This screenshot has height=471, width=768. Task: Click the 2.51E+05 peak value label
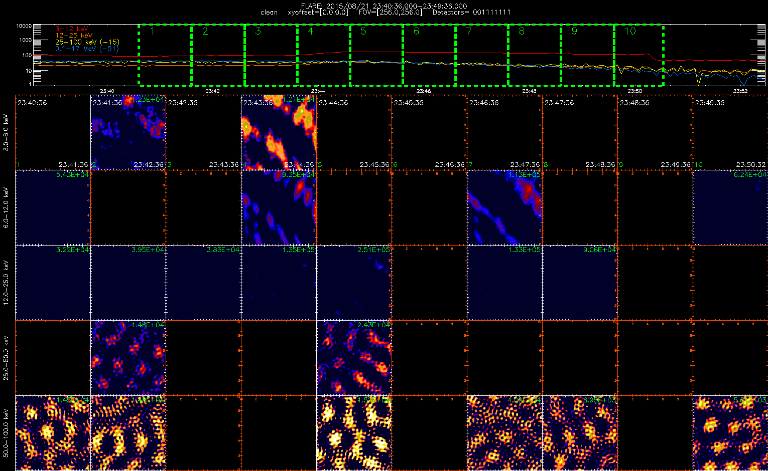pyautogui.click(x=374, y=250)
